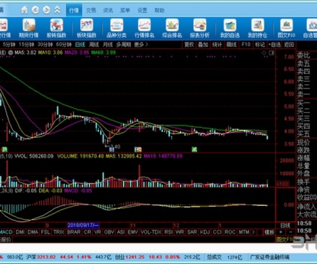Open 我的自选 watchlist icon
The width and height of the screenshot is (317, 264).
point(229,27)
